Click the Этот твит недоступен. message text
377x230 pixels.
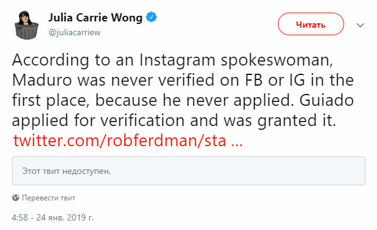(x=66, y=171)
